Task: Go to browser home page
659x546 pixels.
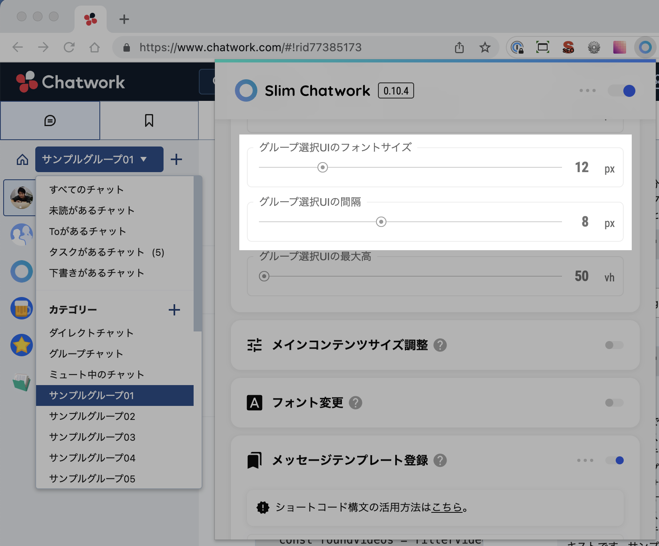Action: click(95, 47)
